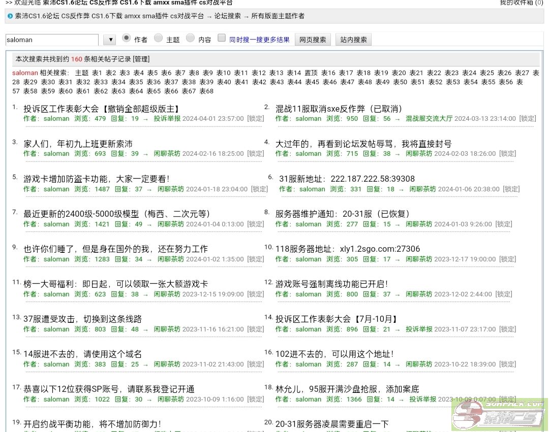Open related search 置顶
Screen dimensions: 549x432
(311, 73)
